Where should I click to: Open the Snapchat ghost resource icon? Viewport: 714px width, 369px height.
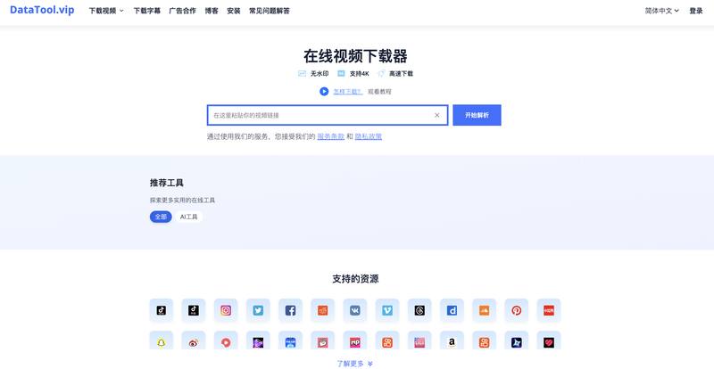[162, 341]
